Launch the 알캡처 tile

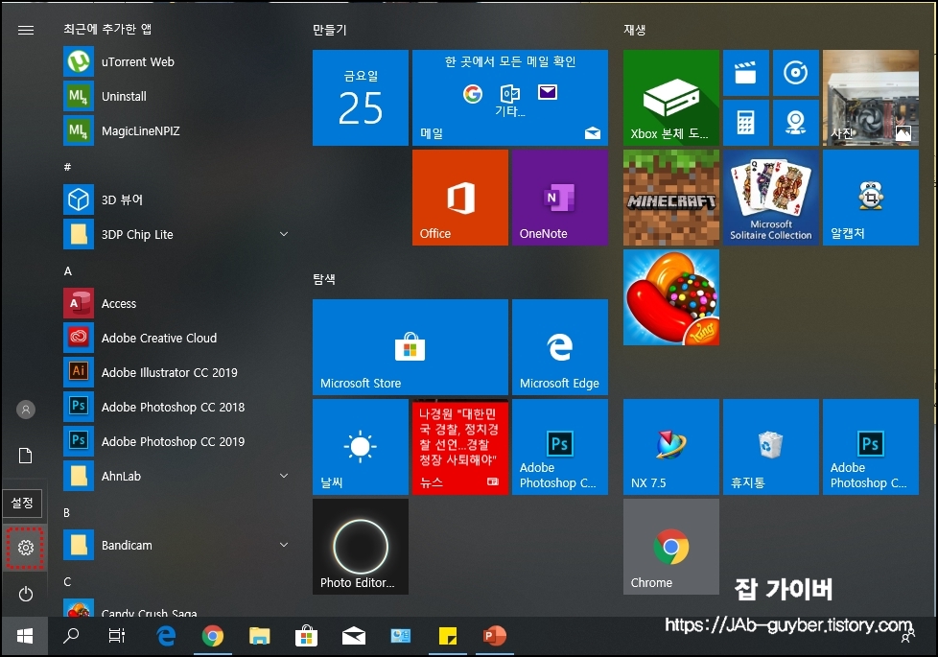[871, 198]
